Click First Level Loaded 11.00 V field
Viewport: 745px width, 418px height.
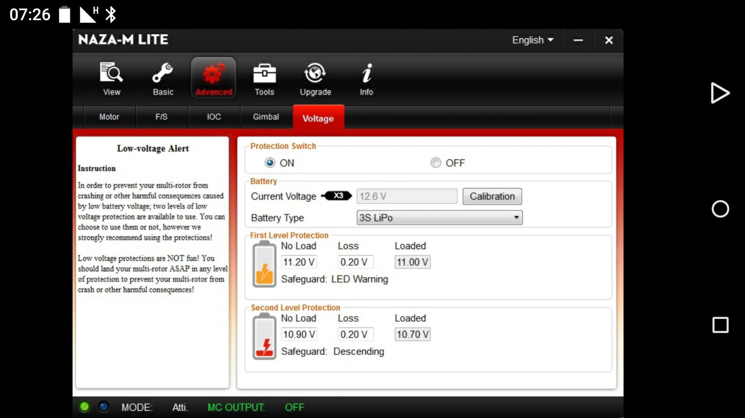click(412, 262)
